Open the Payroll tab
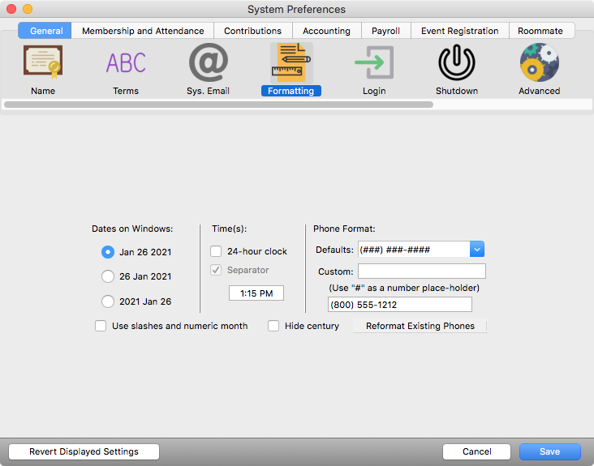This screenshot has width=594, height=466. tap(385, 31)
